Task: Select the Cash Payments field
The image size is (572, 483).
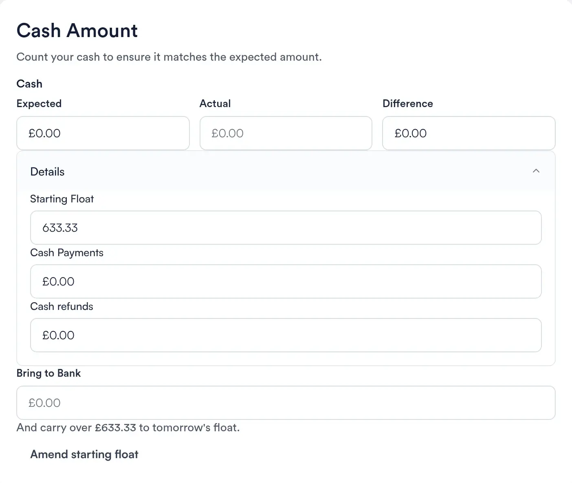Action: click(x=286, y=281)
